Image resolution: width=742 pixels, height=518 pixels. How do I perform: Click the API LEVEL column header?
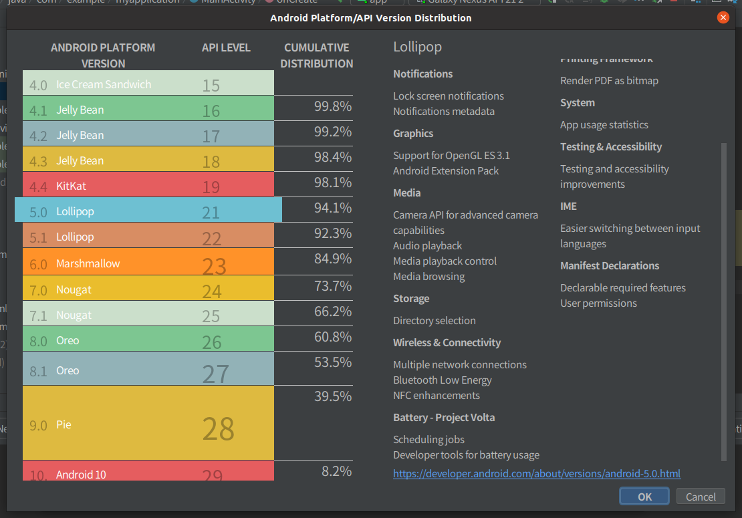click(x=226, y=47)
